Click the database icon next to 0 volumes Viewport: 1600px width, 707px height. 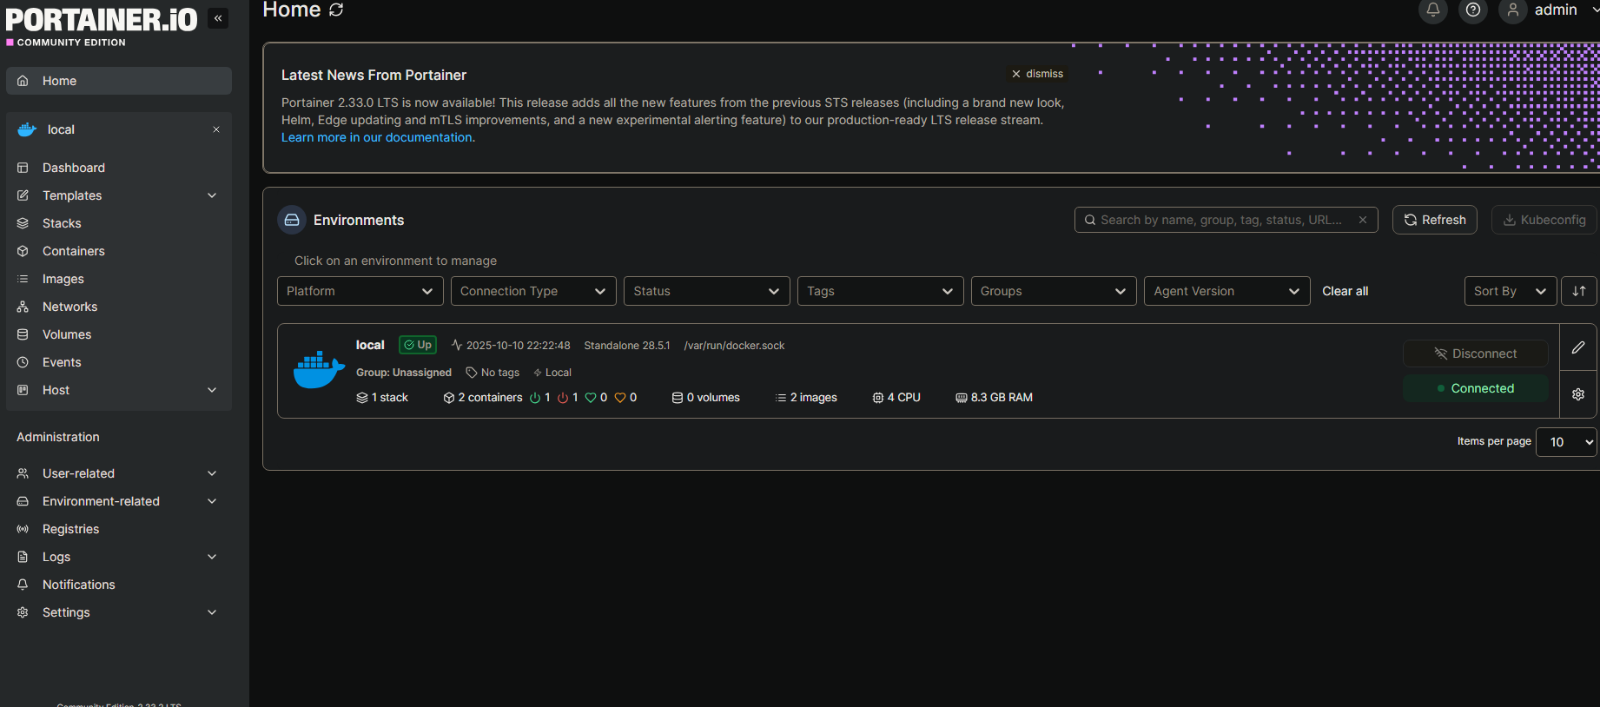click(678, 398)
